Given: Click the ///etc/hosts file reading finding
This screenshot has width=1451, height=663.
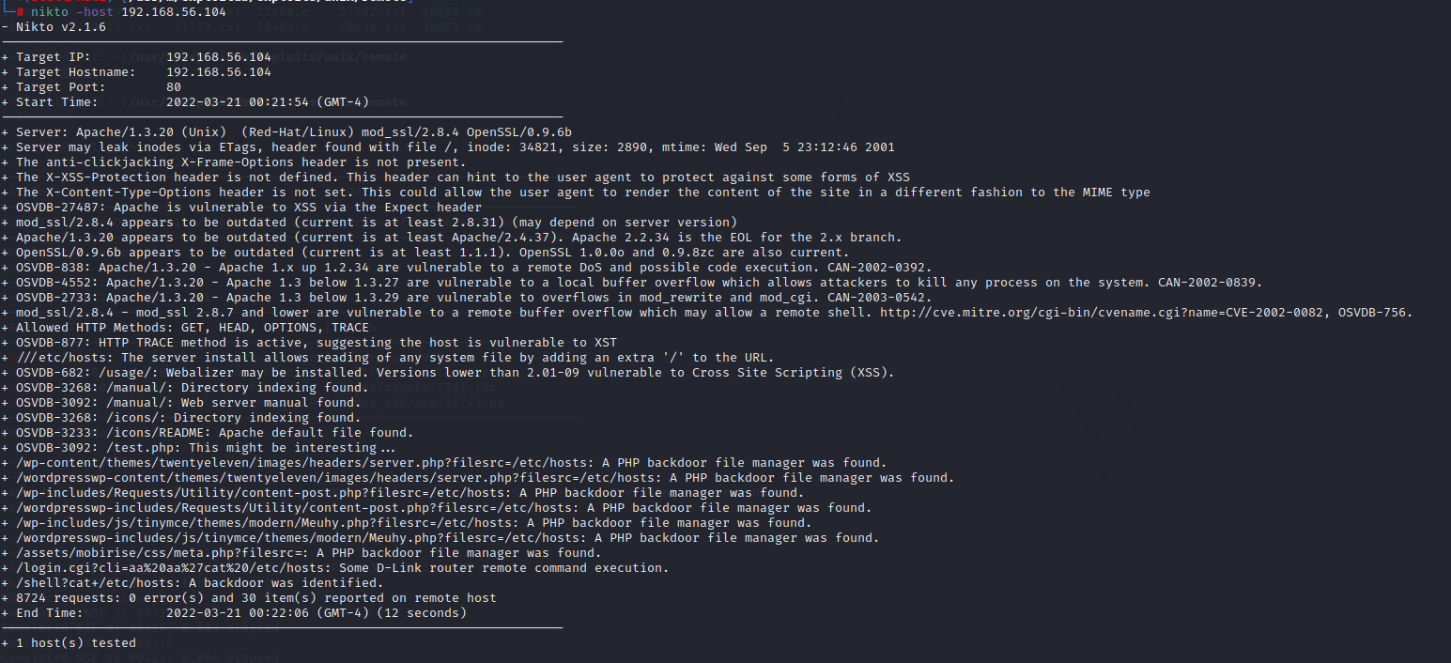Looking at the screenshot, I should (394, 358).
